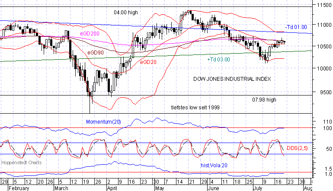333x191 pixels.
Task: Click the 110 momentum axis value
Action: (327, 121)
